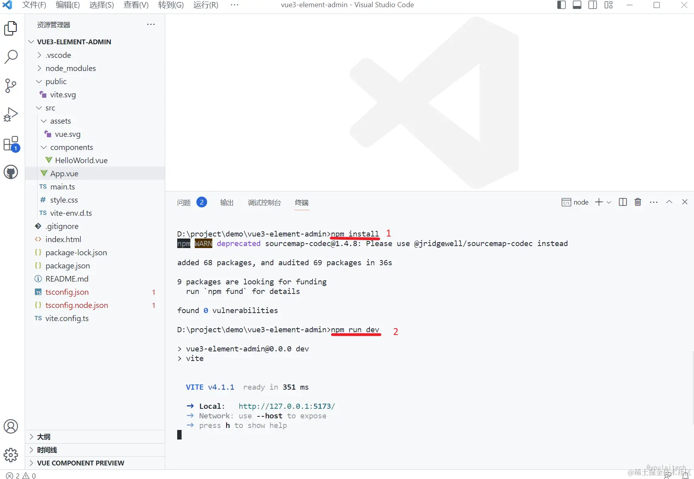Toggle the bottom panel layout button
This screenshot has height=479, width=694.
click(x=577, y=5)
